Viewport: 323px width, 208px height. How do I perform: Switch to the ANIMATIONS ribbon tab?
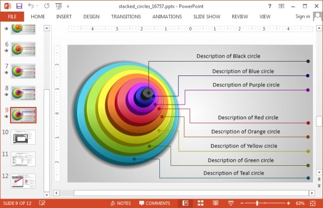[x=167, y=17]
